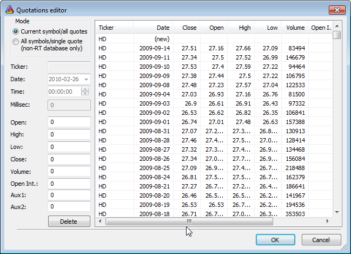The image size is (351, 254).
Task: Click the vertical scrollbar down arrow
Action: pos(336,213)
